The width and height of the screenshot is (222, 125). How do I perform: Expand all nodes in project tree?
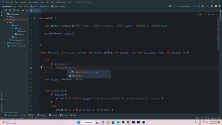[x=14, y=10]
